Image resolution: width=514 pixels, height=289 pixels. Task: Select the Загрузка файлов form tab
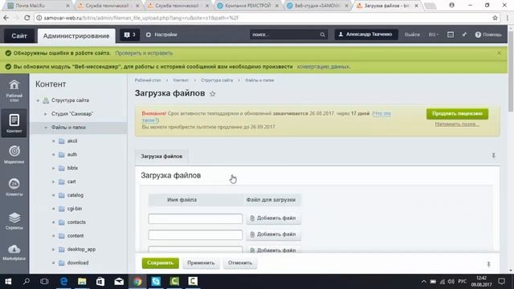coord(161,157)
